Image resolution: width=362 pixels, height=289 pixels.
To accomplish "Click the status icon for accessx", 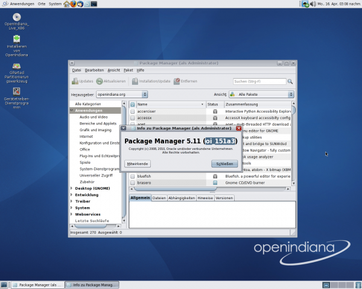I will 215,118.
